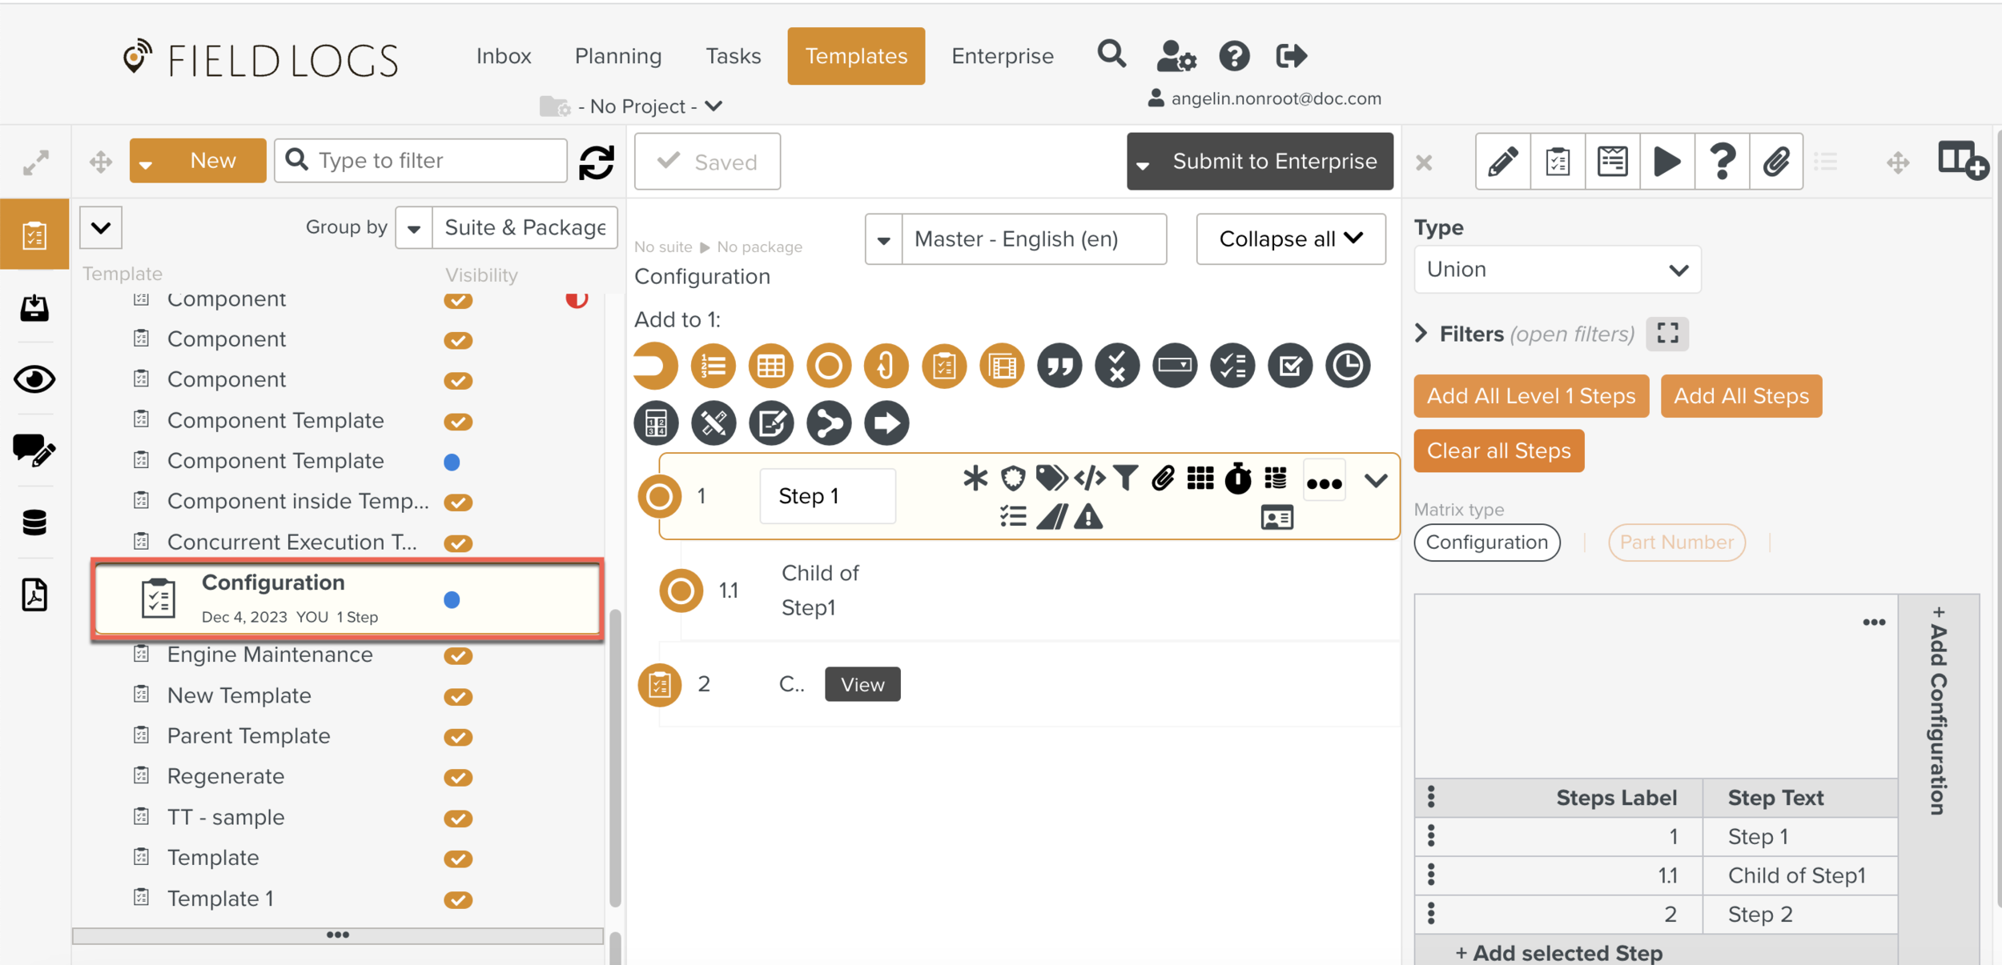Click the play preview icon
The width and height of the screenshot is (2002, 965).
1667,162
